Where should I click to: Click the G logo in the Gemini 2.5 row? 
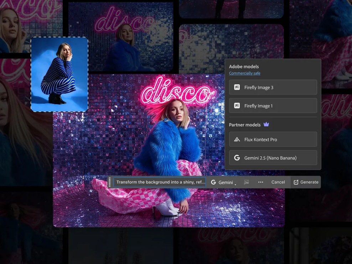click(x=237, y=158)
